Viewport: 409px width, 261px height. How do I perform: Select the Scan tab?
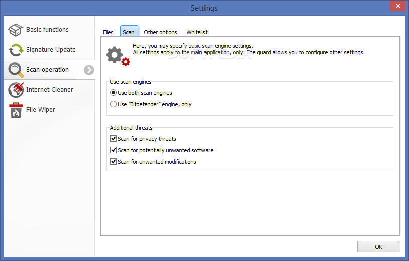pos(129,31)
